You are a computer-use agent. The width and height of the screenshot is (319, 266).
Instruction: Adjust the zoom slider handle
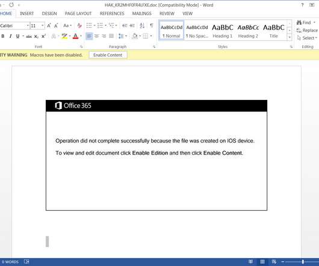303,262
